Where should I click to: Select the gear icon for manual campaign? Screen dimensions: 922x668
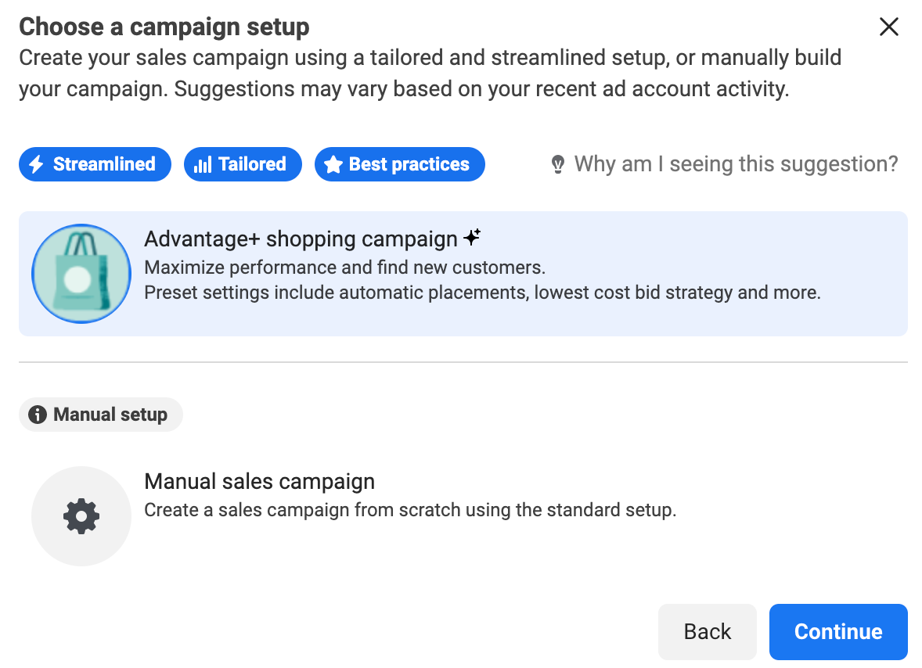(x=81, y=516)
